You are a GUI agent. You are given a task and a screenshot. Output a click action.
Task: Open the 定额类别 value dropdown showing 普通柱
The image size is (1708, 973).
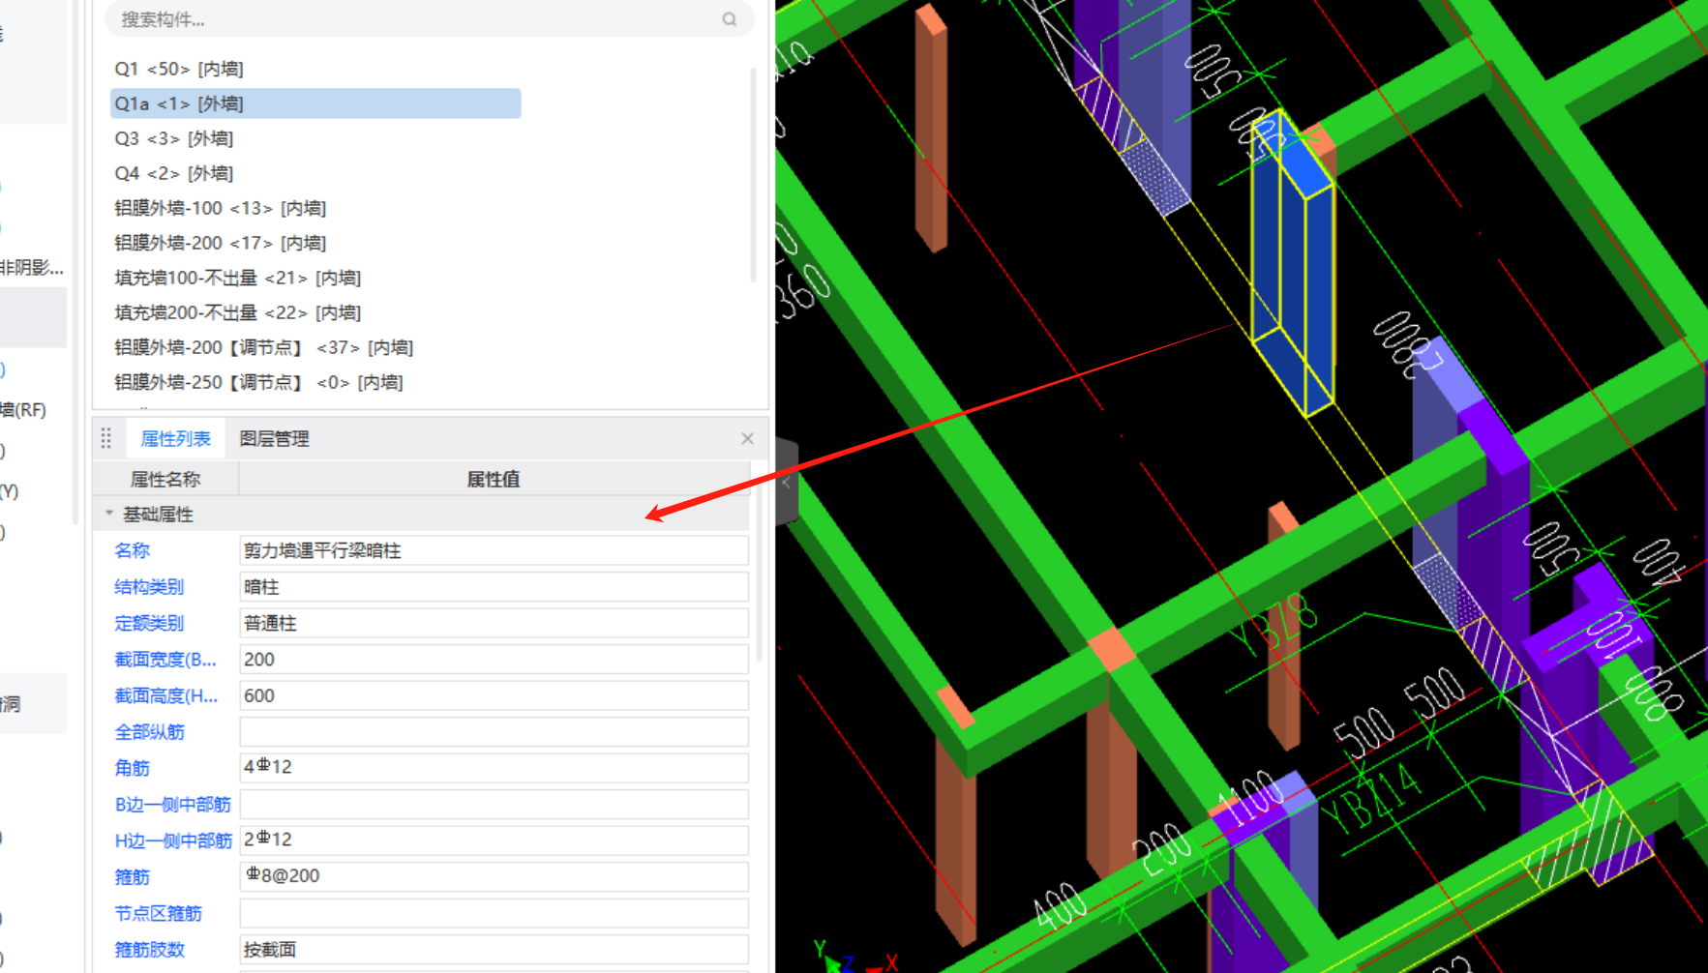coord(493,623)
